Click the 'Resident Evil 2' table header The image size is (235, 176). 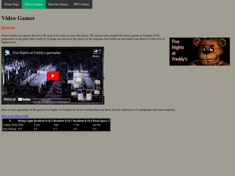(x=43, y=121)
